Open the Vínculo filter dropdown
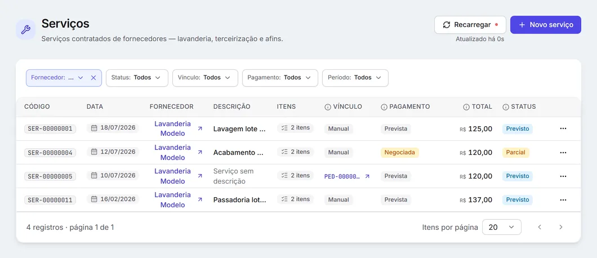Screen dimensions: 597x258 205,78
